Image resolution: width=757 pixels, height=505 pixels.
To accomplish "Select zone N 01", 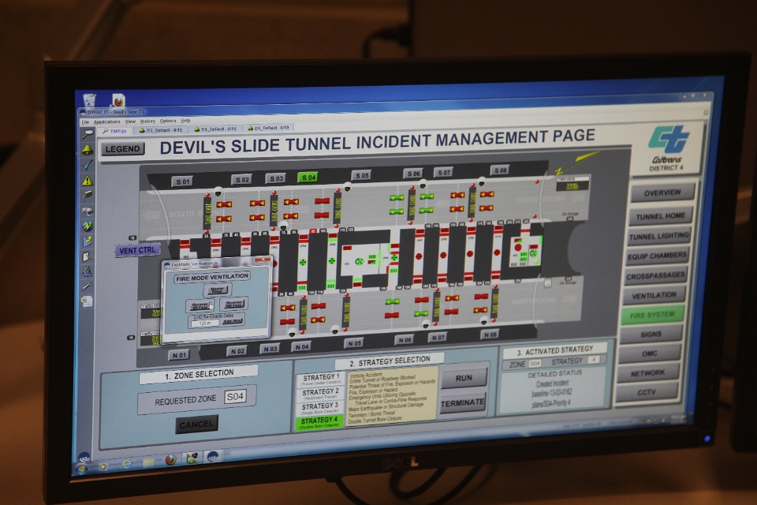I will point(179,355).
